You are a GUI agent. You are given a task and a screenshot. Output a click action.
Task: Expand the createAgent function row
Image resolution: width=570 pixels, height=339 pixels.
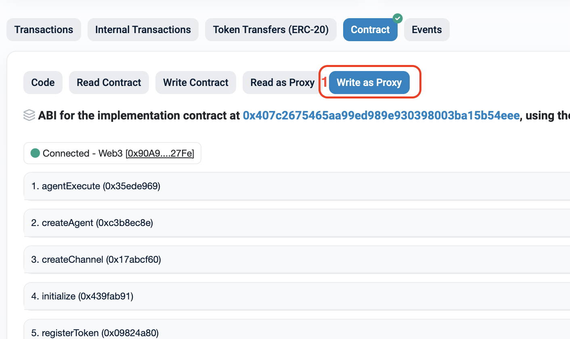[92, 223]
